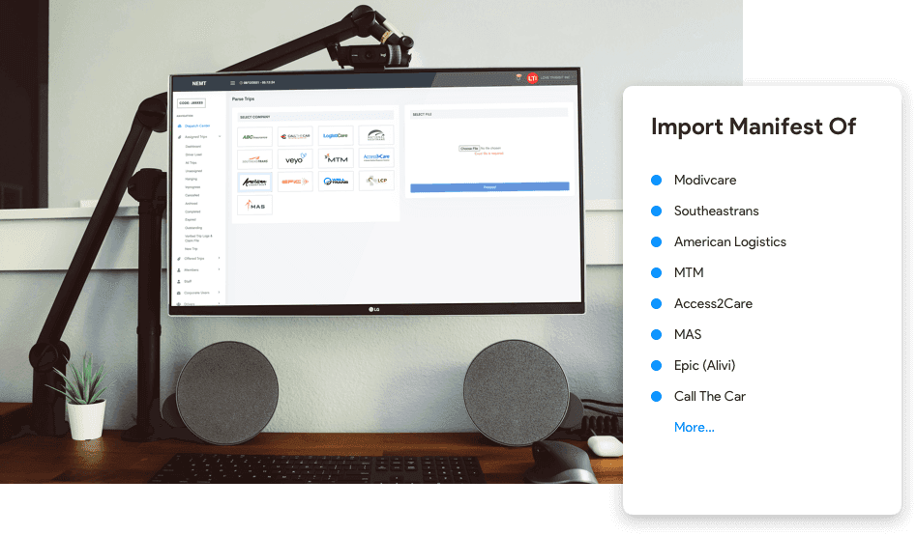Open Dashboard under Assigned Trips
The height and width of the screenshot is (535, 917).
pos(193,147)
